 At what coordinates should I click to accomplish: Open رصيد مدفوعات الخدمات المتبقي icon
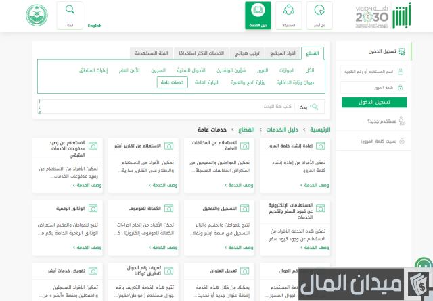click(93, 146)
